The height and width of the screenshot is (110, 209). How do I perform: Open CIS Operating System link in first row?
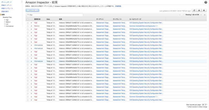pyautogui.click(x=146, y=23)
